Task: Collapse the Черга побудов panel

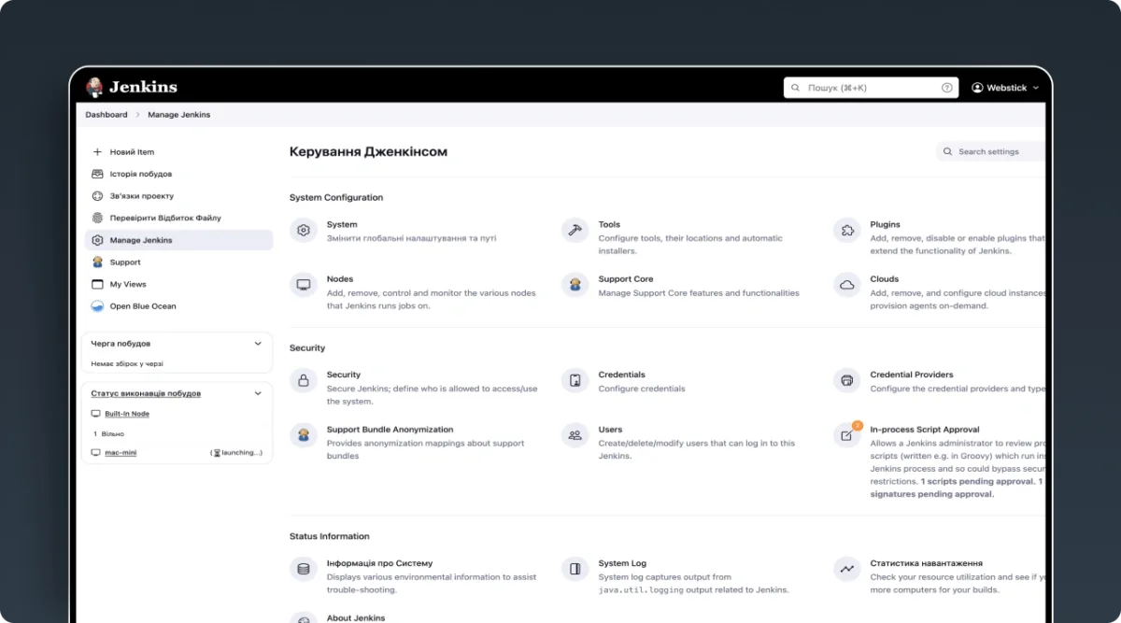Action: pyautogui.click(x=259, y=344)
